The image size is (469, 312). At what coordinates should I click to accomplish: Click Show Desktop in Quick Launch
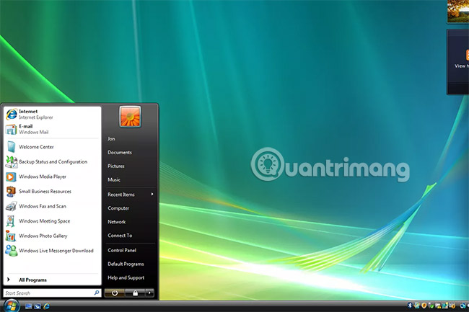tap(28, 306)
